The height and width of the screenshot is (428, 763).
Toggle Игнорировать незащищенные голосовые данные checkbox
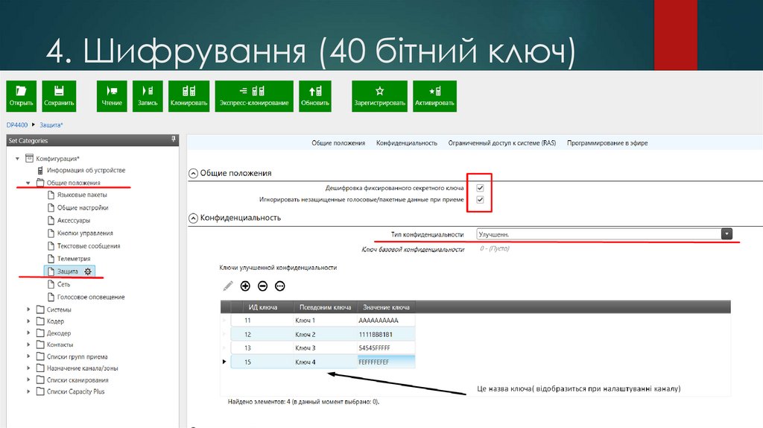tap(480, 200)
